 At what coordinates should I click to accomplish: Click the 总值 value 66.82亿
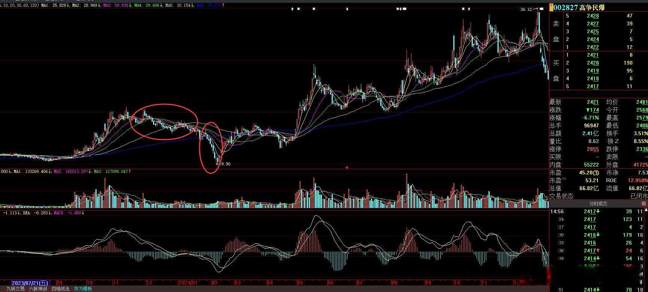pos(590,188)
